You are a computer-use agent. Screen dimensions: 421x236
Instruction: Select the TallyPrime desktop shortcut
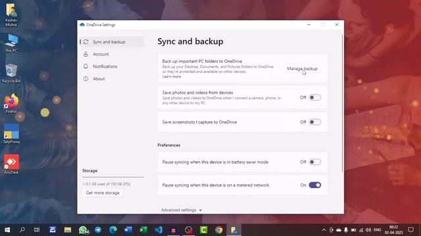tap(11, 134)
